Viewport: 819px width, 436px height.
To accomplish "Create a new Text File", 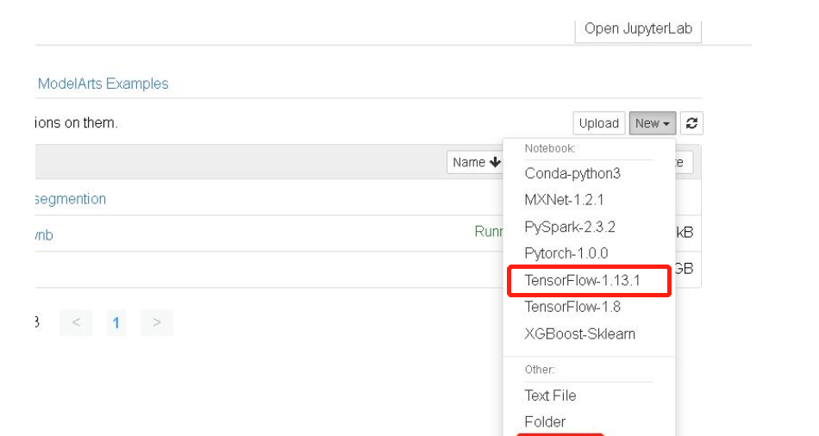I will point(550,396).
